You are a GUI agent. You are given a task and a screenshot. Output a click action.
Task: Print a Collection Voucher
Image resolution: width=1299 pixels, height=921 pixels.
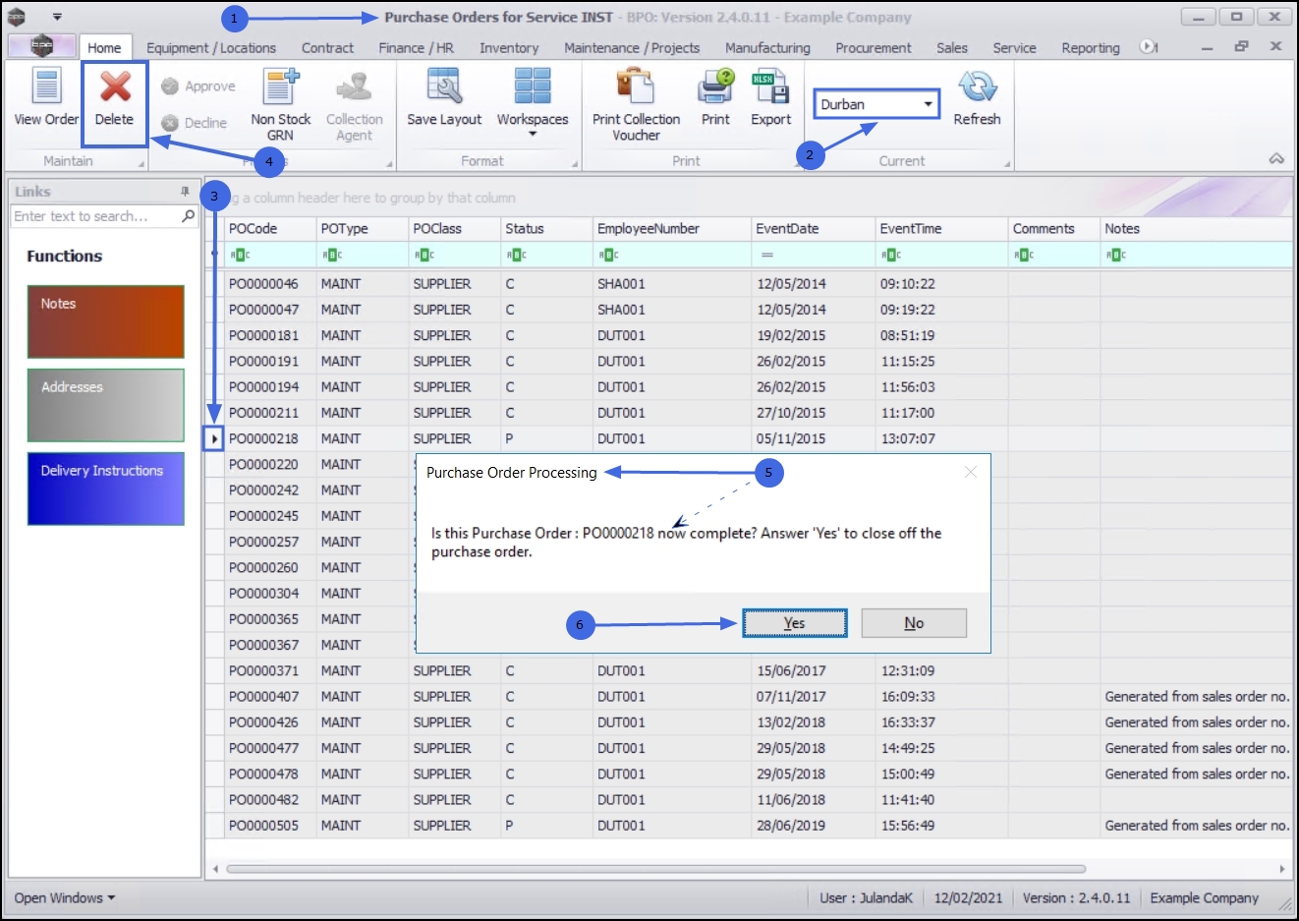point(636,104)
